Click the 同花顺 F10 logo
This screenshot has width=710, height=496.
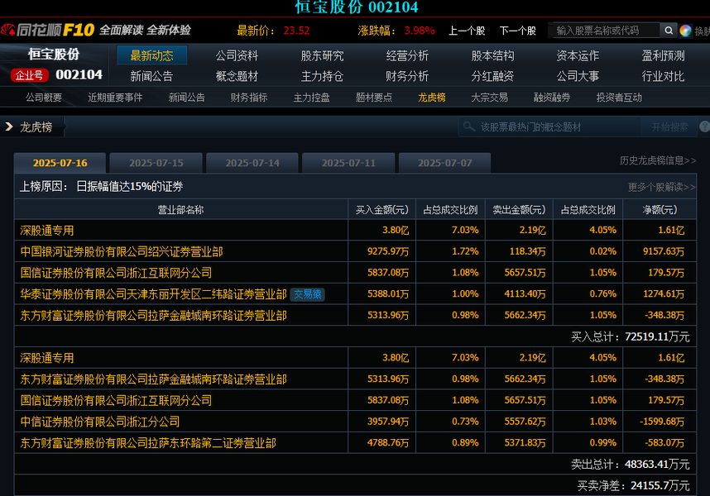47,31
